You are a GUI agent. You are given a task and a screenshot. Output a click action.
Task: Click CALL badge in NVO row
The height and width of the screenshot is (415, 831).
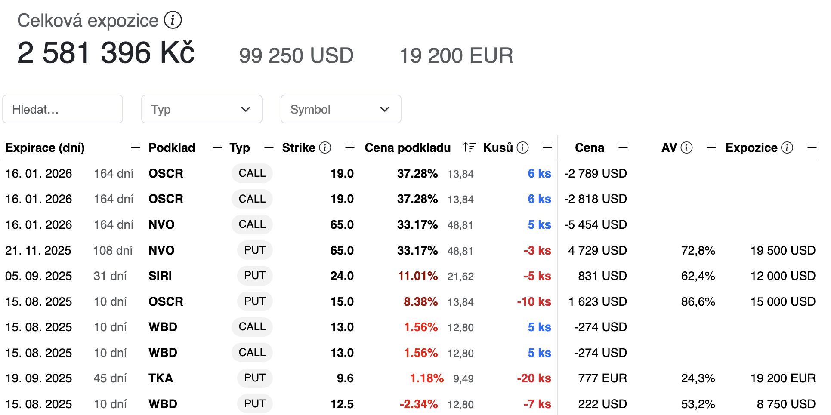tap(252, 224)
